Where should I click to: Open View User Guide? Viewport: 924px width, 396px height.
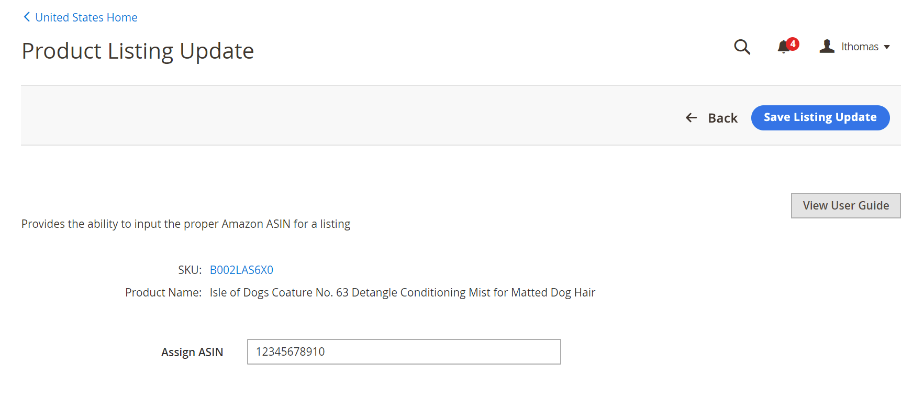point(846,205)
